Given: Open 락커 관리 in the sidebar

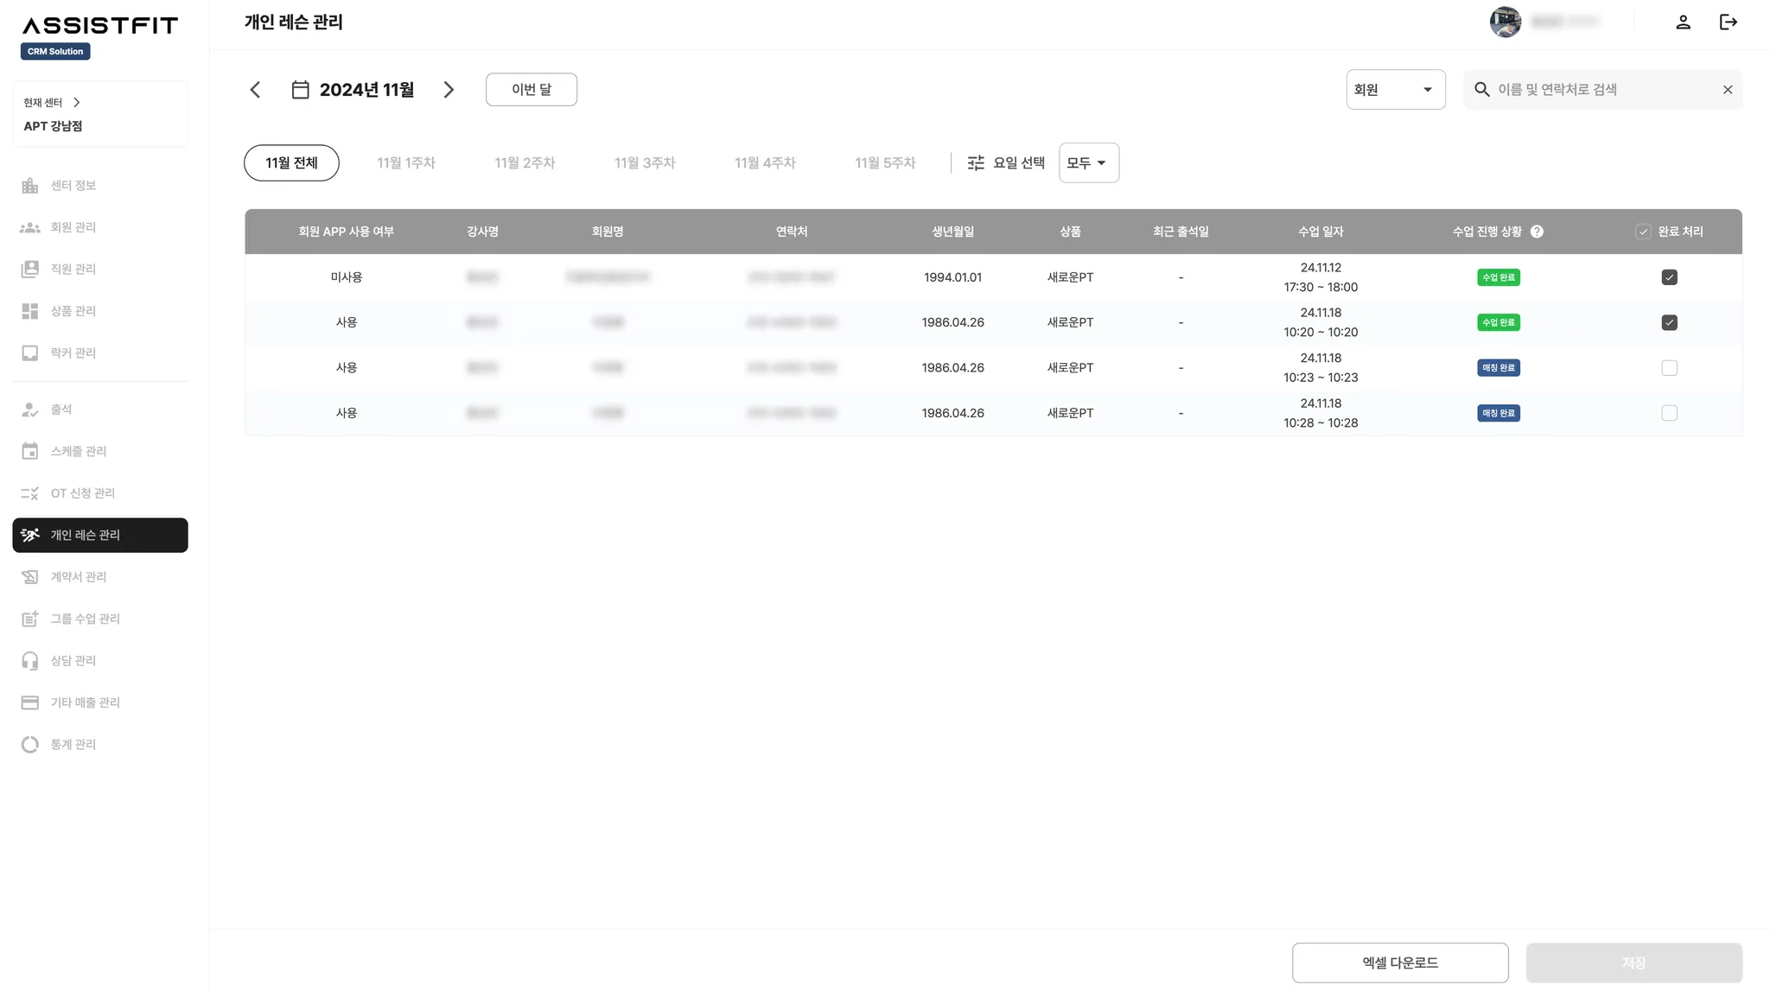Looking at the screenshot, I should 73,353.
